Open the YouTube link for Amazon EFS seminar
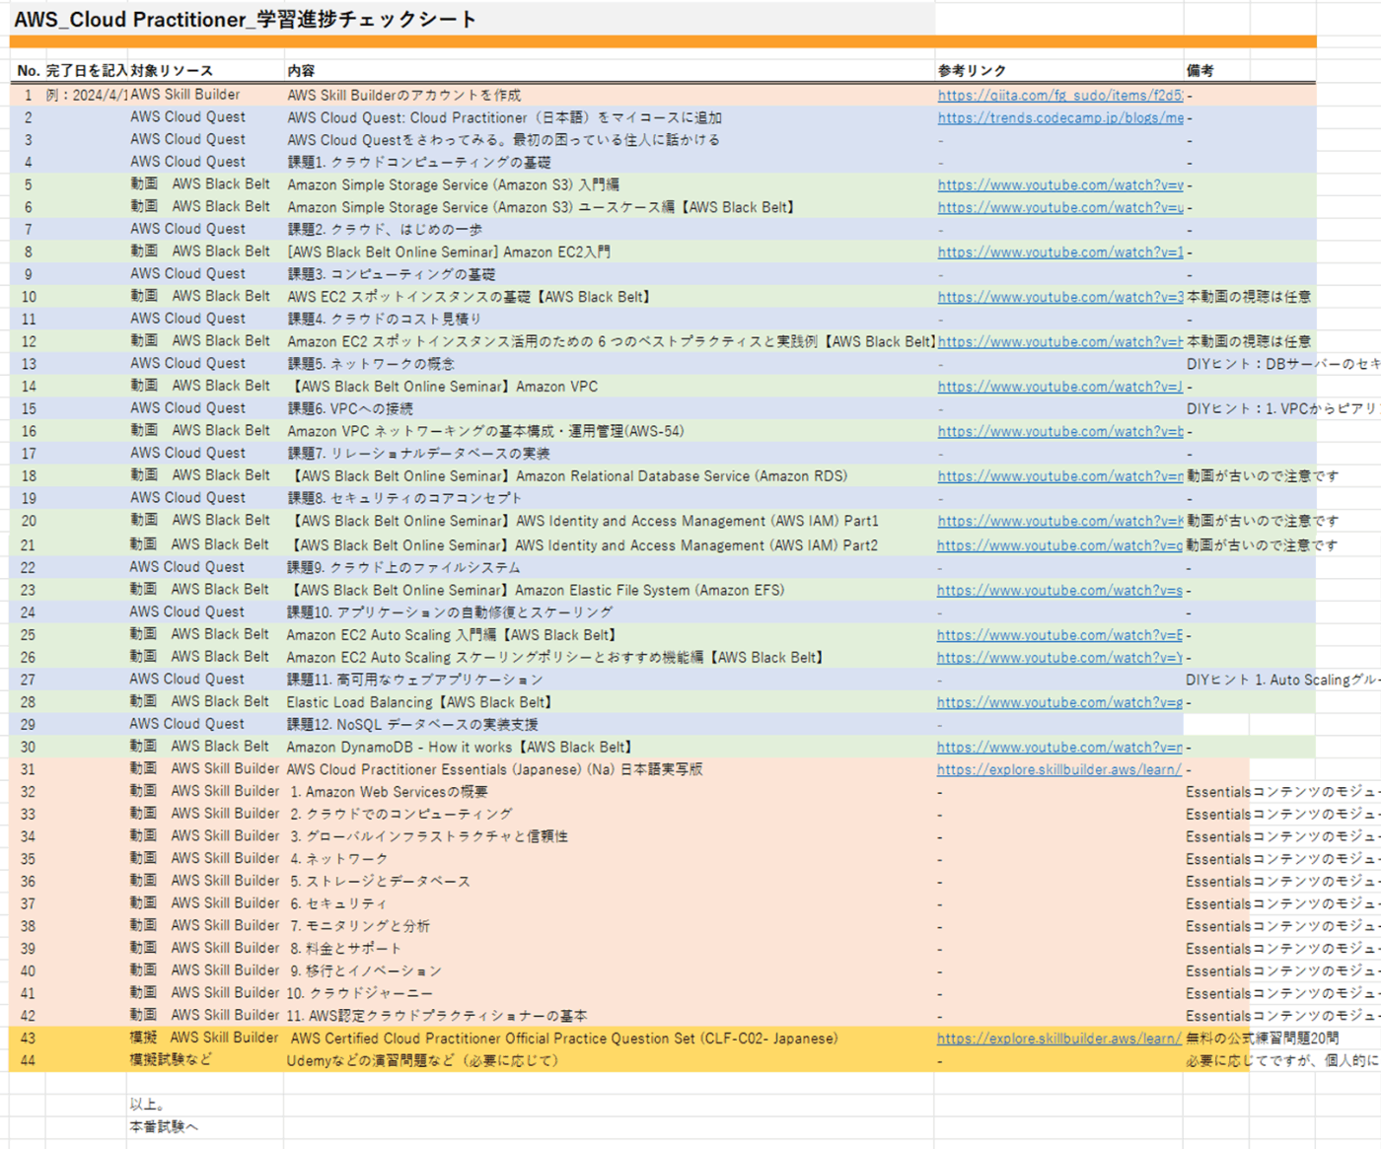 (1060, 590)
